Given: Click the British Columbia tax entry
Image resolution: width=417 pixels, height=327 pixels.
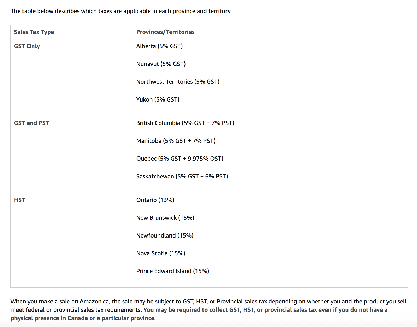Looking at the screenshot, I should click(x=185, y=123).
